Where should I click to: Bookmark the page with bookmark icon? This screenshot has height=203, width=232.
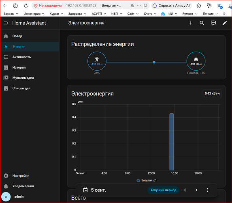point(145,6)
